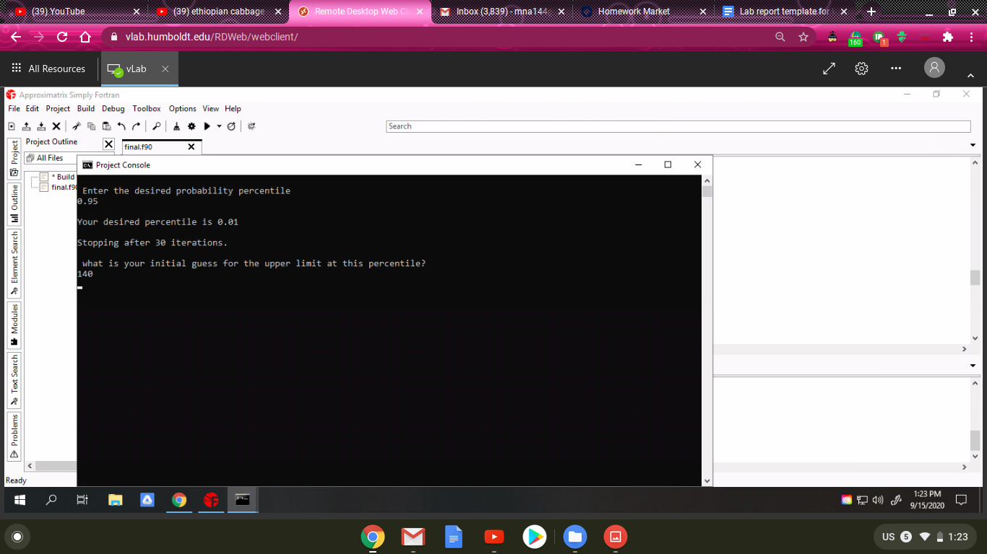Clean project with the broom icon
The width and height of the screenshot is (987, 554).
coord(176,126)
